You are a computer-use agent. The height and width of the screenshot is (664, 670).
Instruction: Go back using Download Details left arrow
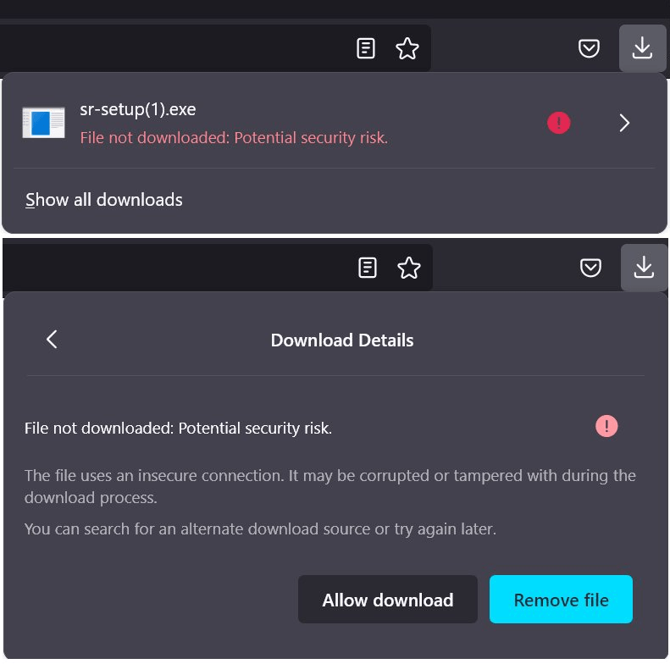tap(52, 340)
